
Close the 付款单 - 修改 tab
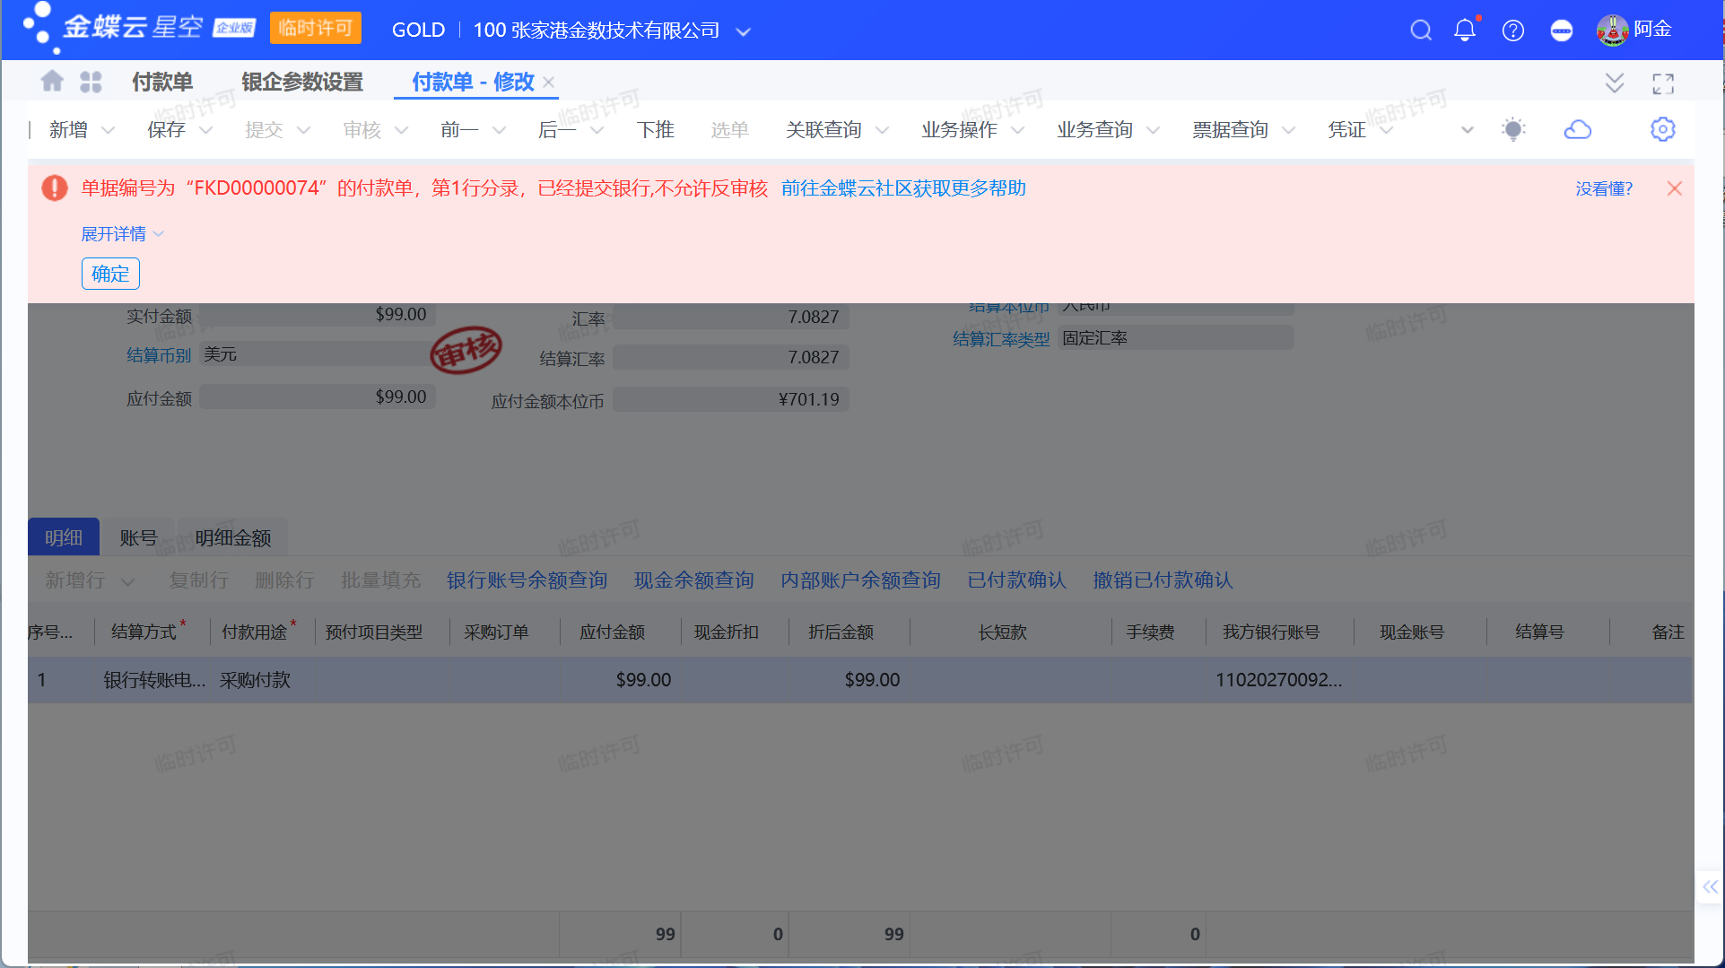[x=549, y=82]
